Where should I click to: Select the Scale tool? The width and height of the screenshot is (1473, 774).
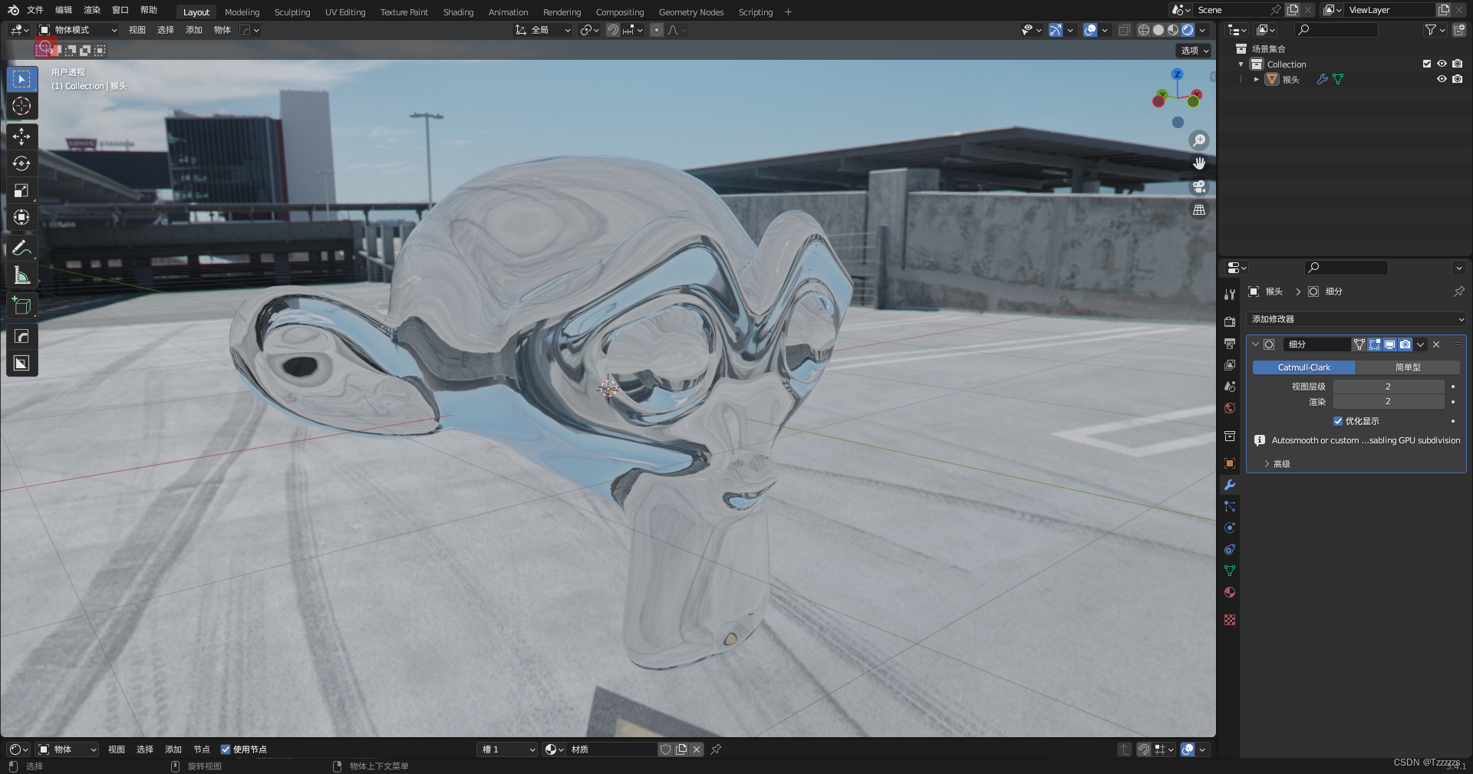pyautogui.click(x=21, y=190)
